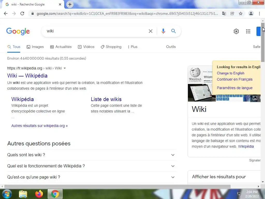Start voice search with the microphone
Screen dimensions: 265x199
point(163,31)
